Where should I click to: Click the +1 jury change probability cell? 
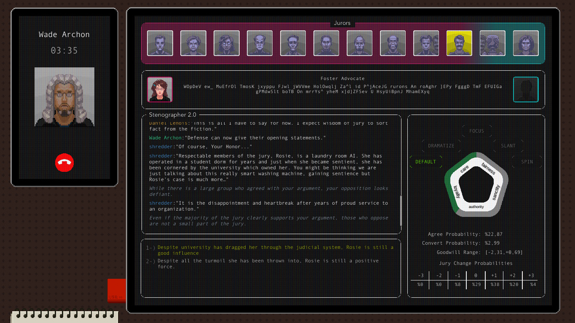click(x=494, y=280)
